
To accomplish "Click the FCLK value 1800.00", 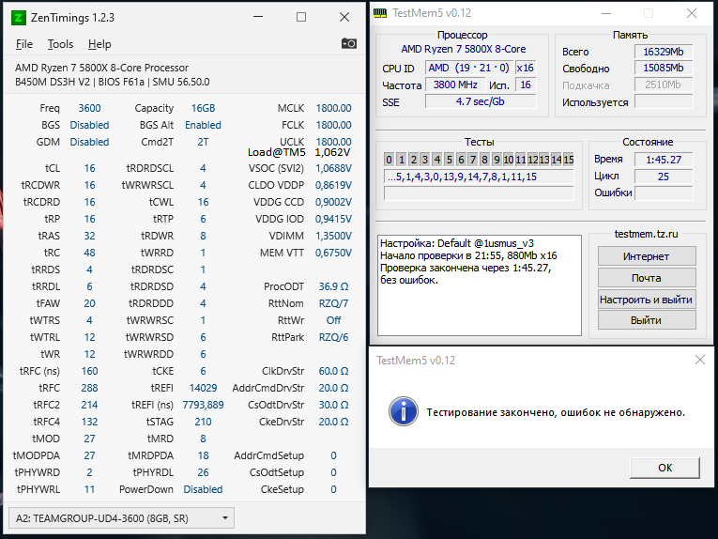I will coord(333,125).
